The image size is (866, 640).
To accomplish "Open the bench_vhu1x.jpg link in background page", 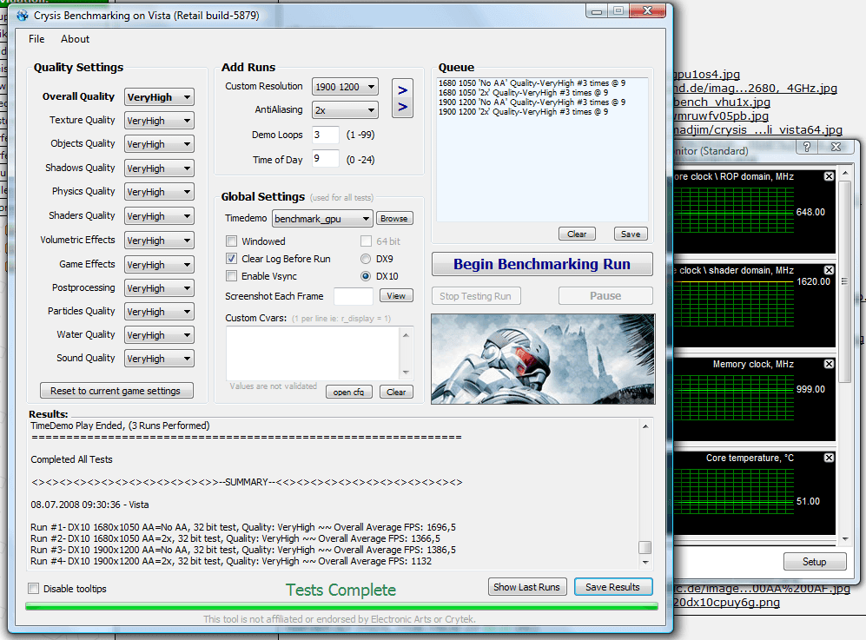I will pyautogui.click(x=722, y=102).
